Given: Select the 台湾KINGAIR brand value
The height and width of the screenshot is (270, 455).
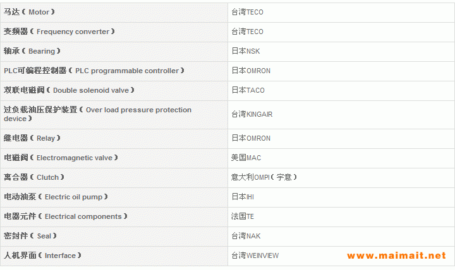Looking at the screenshot, I should [x=252, y=114].
